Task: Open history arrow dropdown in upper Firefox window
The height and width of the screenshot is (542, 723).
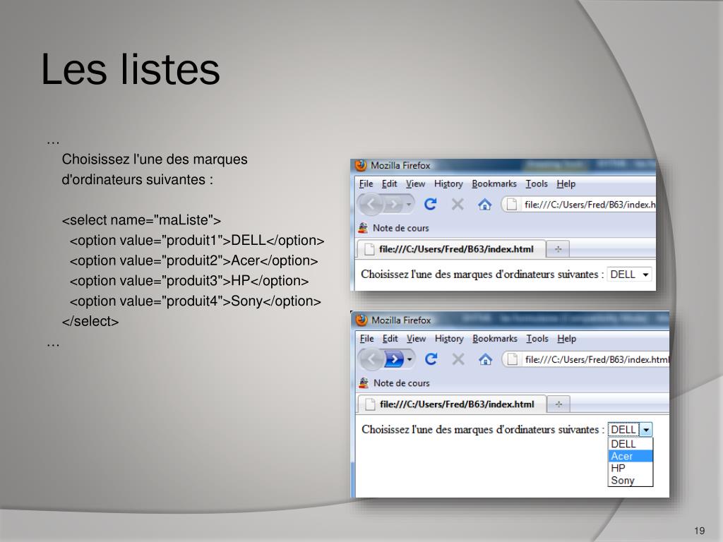Action: 409,204
